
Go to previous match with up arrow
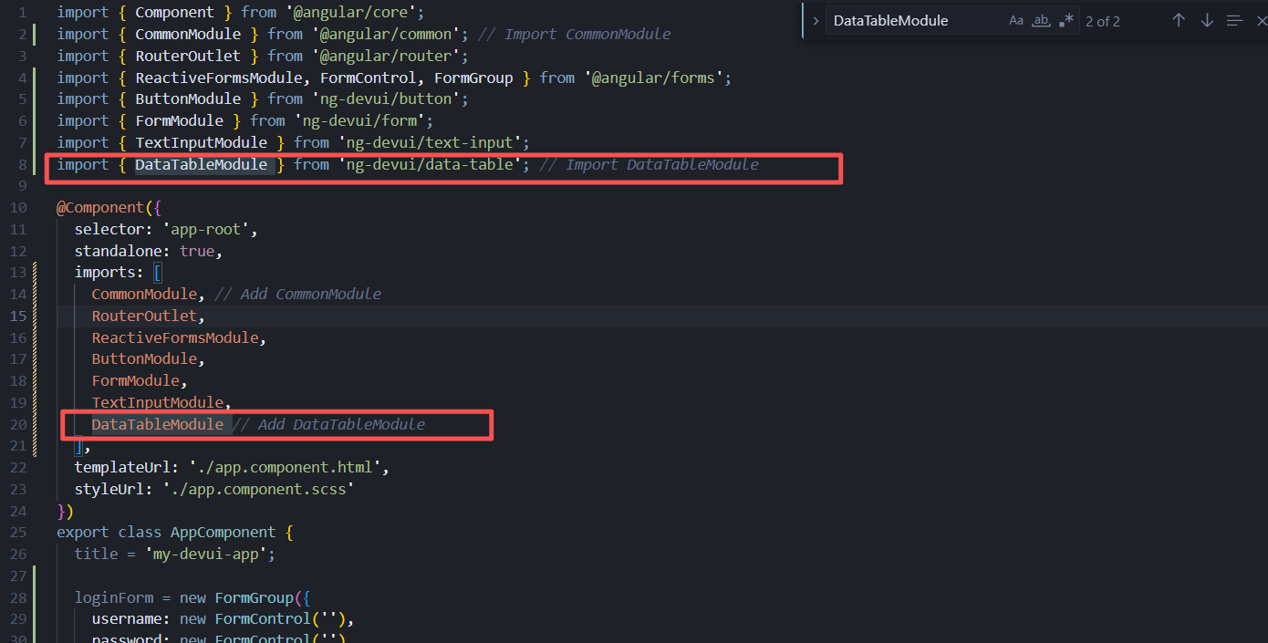1179,20
